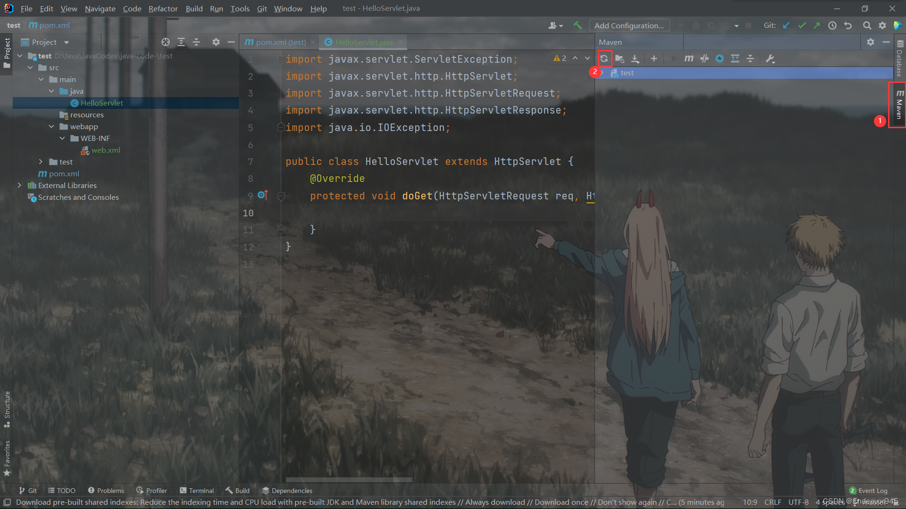This screenshot has height=509, width=906.
Task: Click Download Sources and Documentation icon
Action: pos(635,58)
